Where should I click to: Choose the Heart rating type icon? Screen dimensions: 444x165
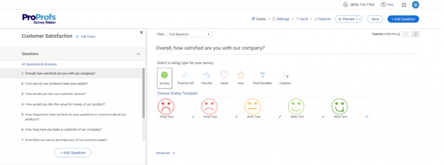coord(224,75)
